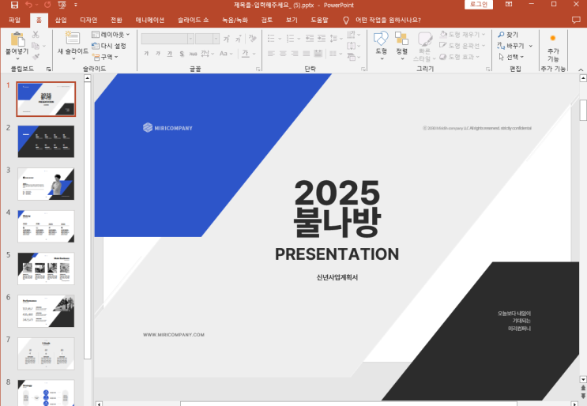
Task: Click the Save icon in title bar
Action: [14, 5]
